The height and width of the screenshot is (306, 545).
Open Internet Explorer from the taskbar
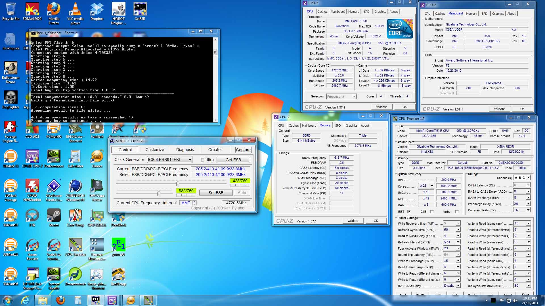(x=25, y=300)
